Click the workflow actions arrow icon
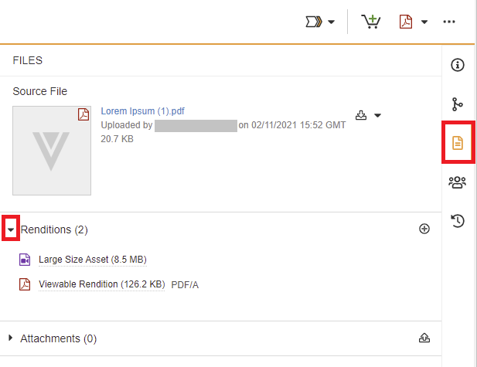Screen dimensions: 477x367 (x=315, y=22)
